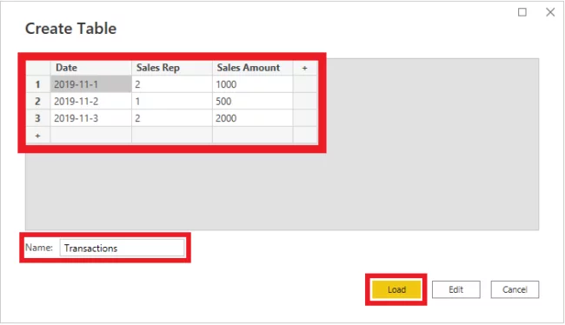Viewport: 565px width, 325px height.
Task: Select row header number 1
Action: coord(38,84)
